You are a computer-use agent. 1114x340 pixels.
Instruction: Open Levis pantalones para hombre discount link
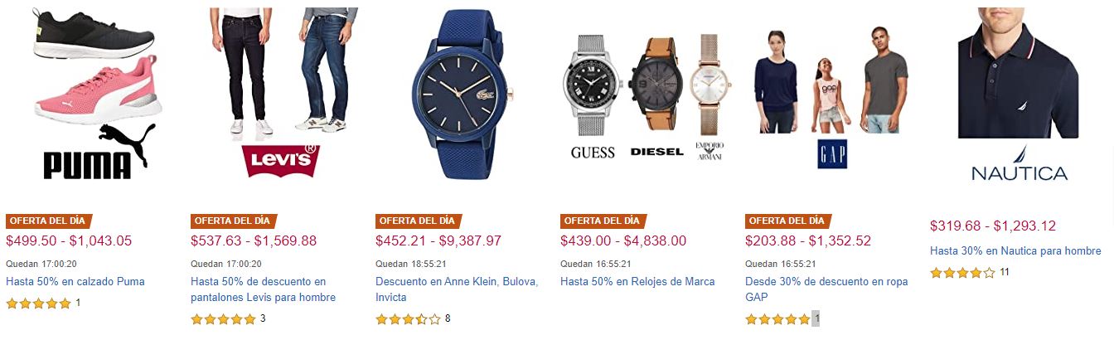264,289
